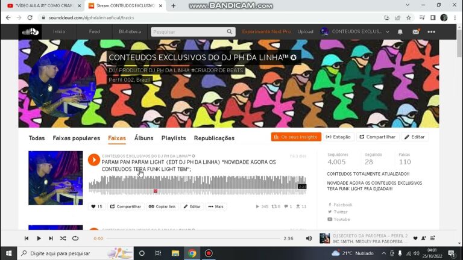The width and height of the screenshot is (463, 260).
Task: Open Chrome side panel icon
Action: tap(433, 17)
